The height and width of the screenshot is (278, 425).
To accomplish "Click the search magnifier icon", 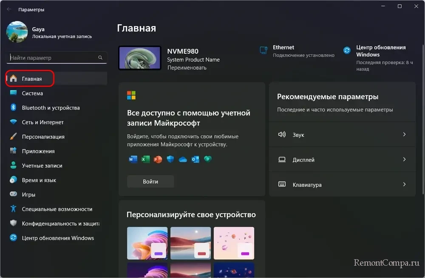I will point(100,58).
